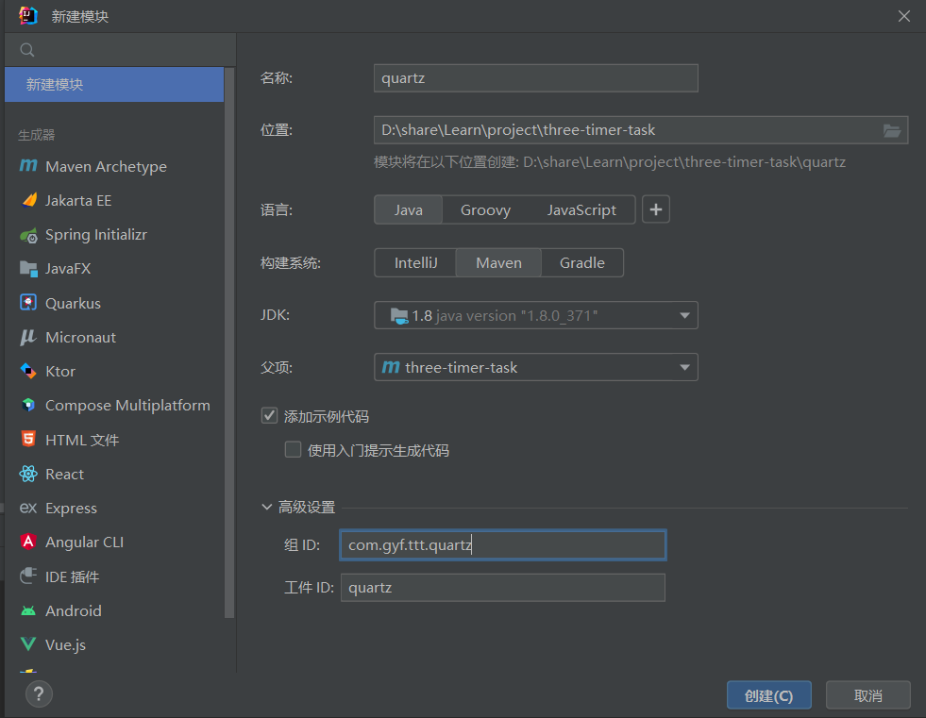Select JavaFX label in generators
Viewport: 926px width, 718px height.
(x=68, y=269)
